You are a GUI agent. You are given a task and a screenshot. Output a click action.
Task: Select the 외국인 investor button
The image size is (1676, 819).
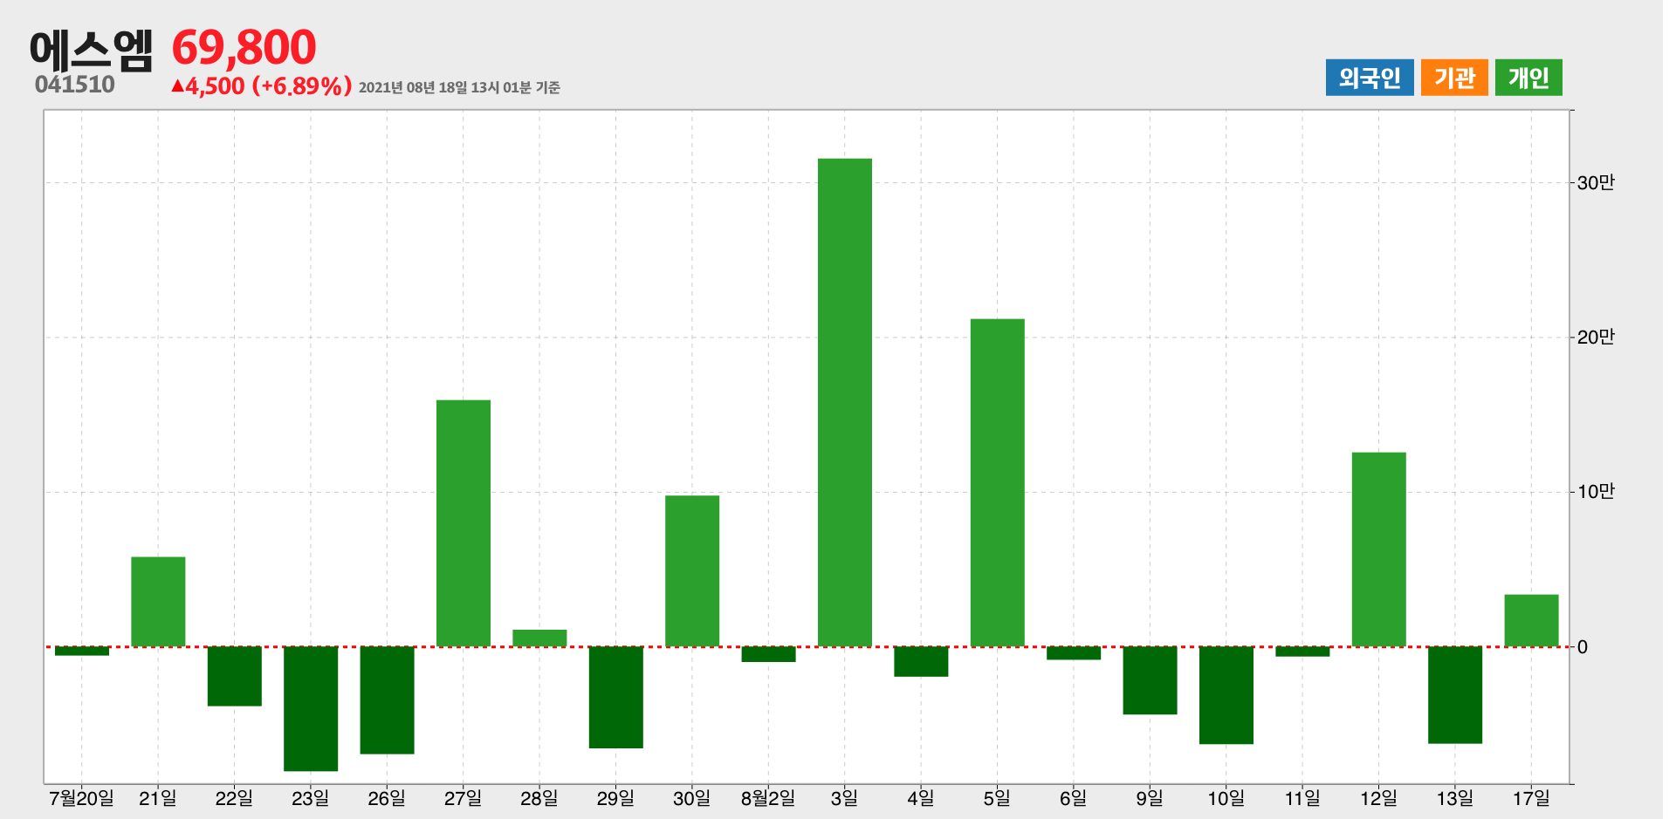click(1369, 78)
